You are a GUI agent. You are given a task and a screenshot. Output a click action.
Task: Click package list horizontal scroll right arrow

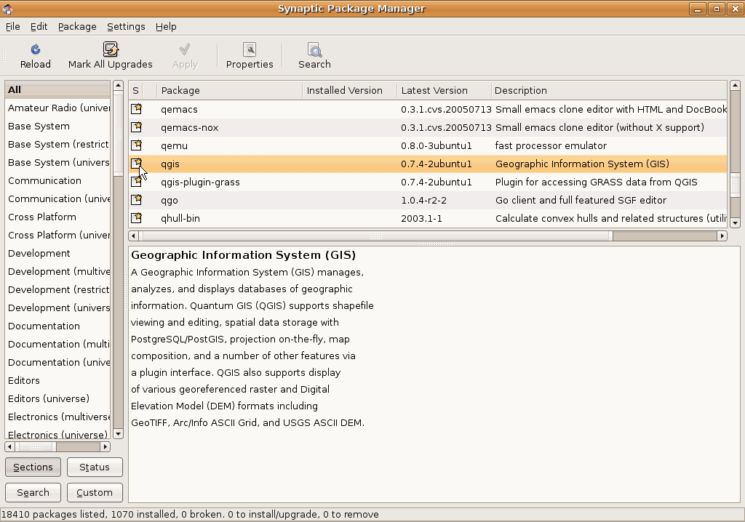pyautogui.click(x=722, y=236)
